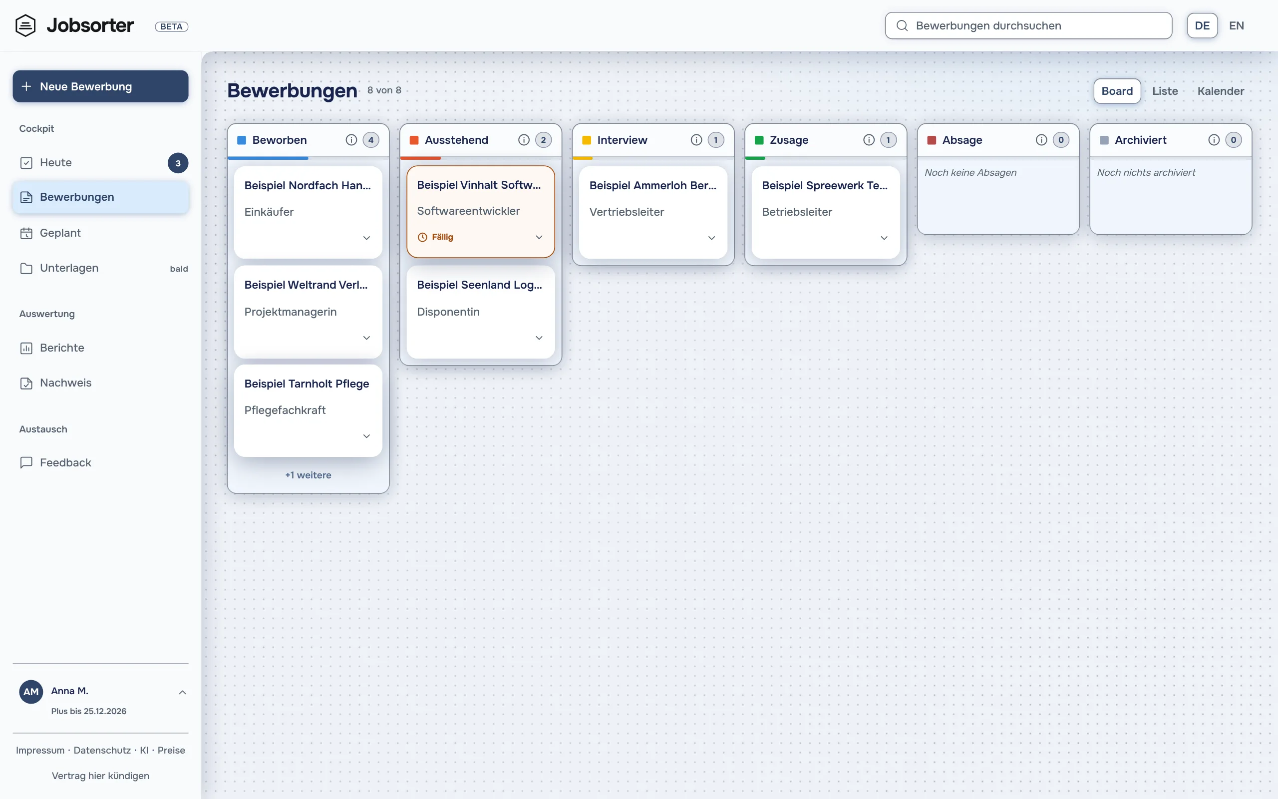The width and height of the screenshot is (1278, 799).
Task: Expand the Beispiel Vinhalt card chevron
Action: click(x=539, y=237)
